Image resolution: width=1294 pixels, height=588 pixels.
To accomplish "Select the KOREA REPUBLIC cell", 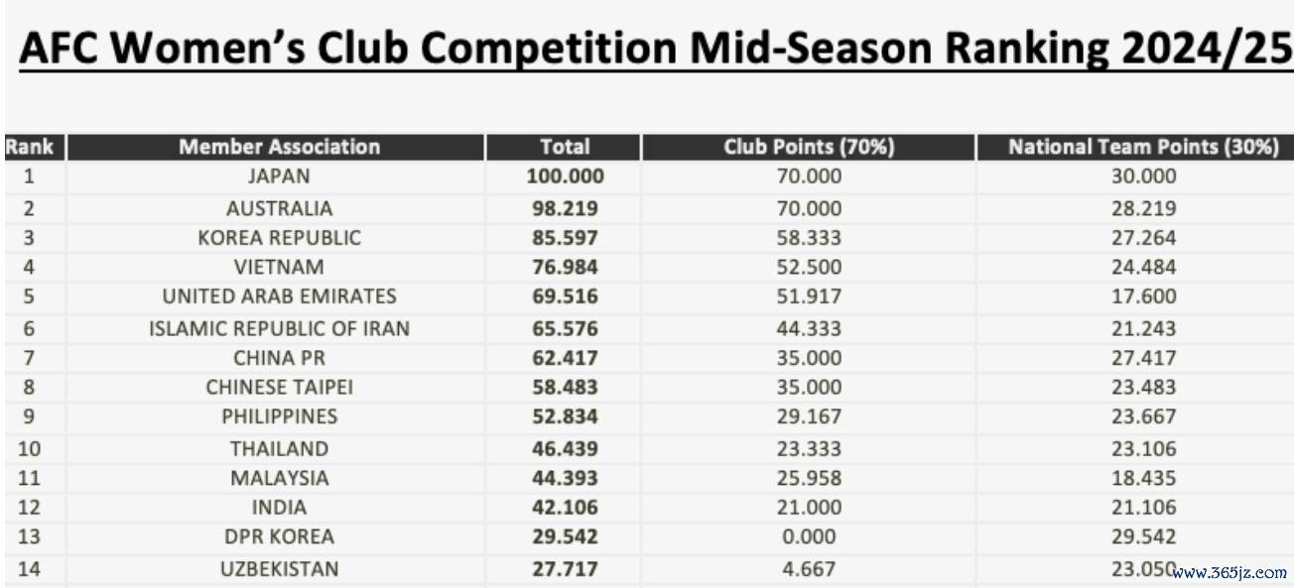I will point(279,238).
